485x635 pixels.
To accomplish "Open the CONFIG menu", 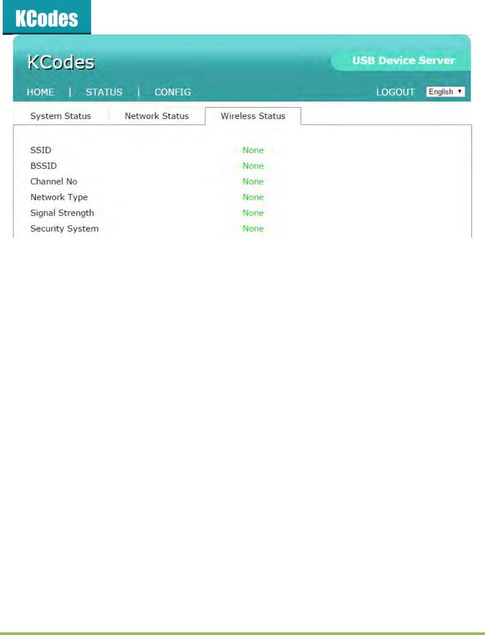I will click(173, 92).
